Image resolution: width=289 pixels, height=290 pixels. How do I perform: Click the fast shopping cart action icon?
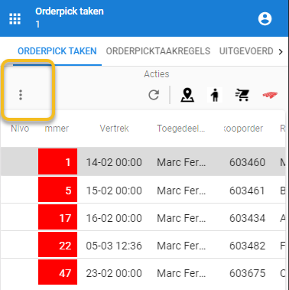pyautogui.click(x=242, y=95)
